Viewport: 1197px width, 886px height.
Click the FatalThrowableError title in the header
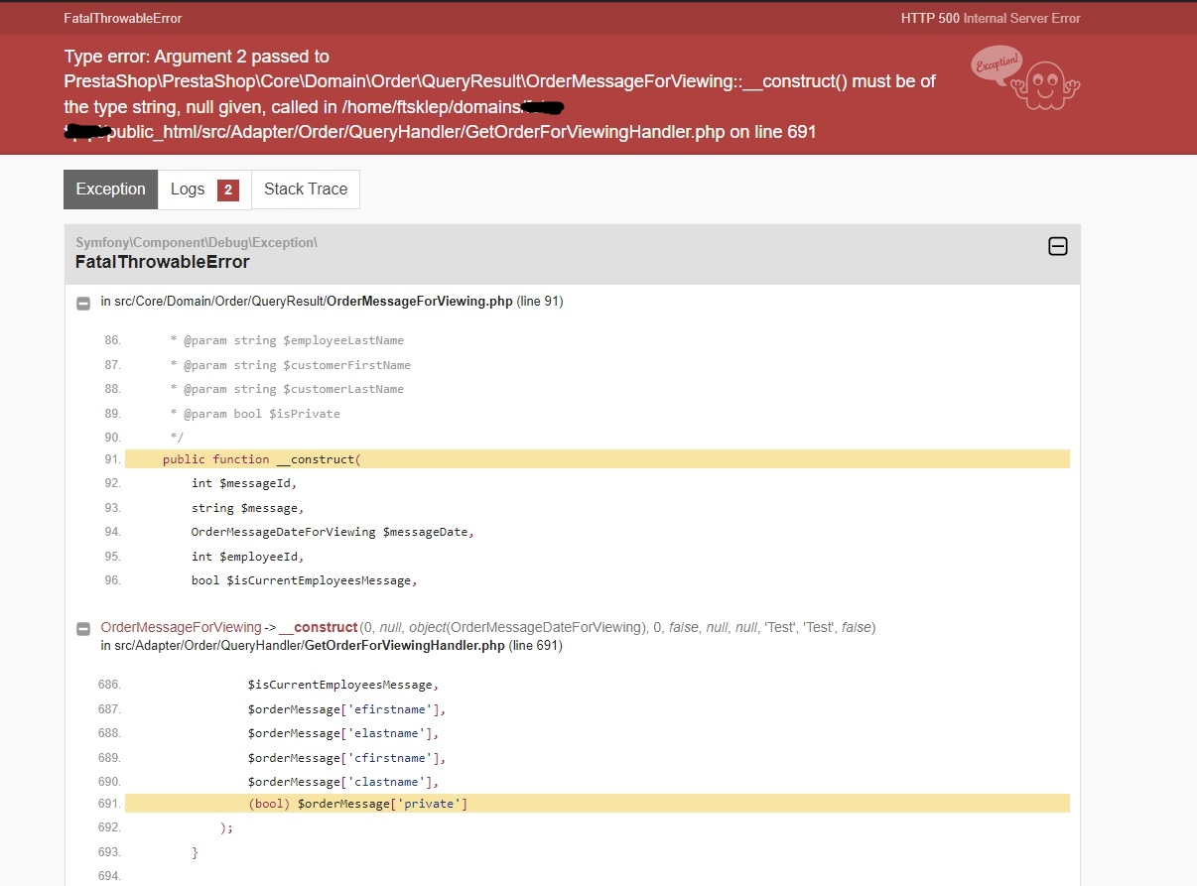(122, 17)
